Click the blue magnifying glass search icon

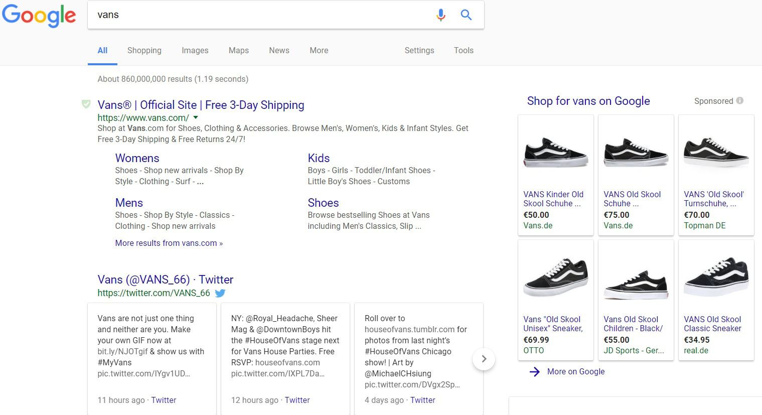(466, 15)
